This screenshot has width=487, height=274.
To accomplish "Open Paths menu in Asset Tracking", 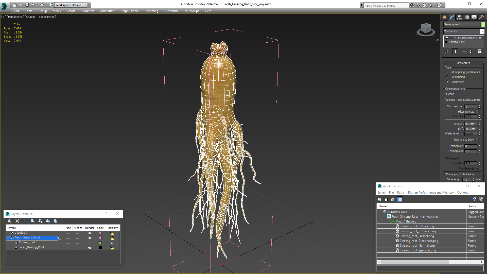I will click(x=401, y=193).
